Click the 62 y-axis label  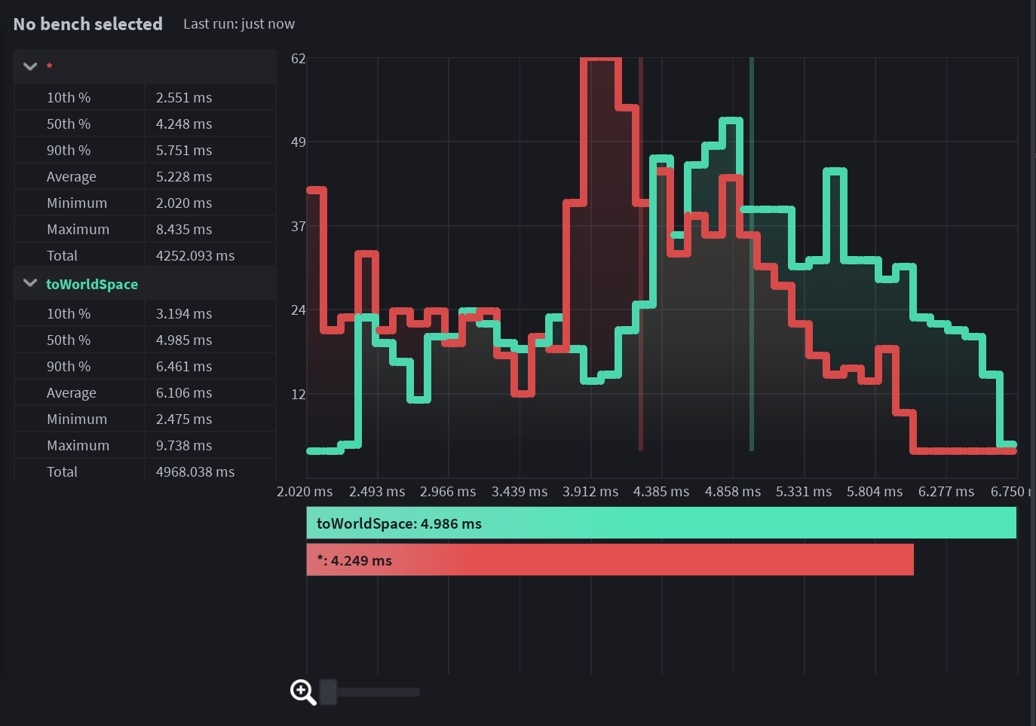(299, 59)
